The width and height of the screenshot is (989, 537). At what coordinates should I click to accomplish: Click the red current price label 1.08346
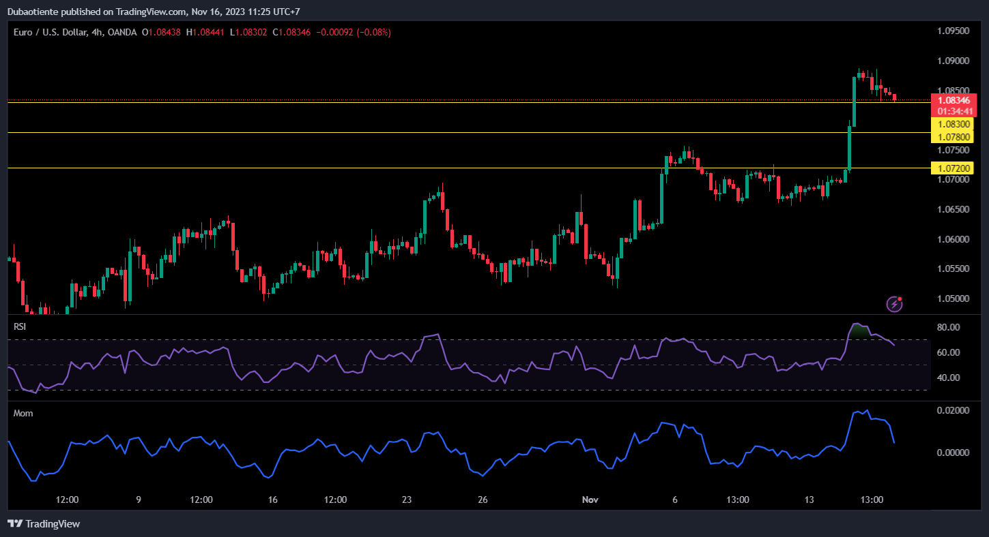[954, 100]
